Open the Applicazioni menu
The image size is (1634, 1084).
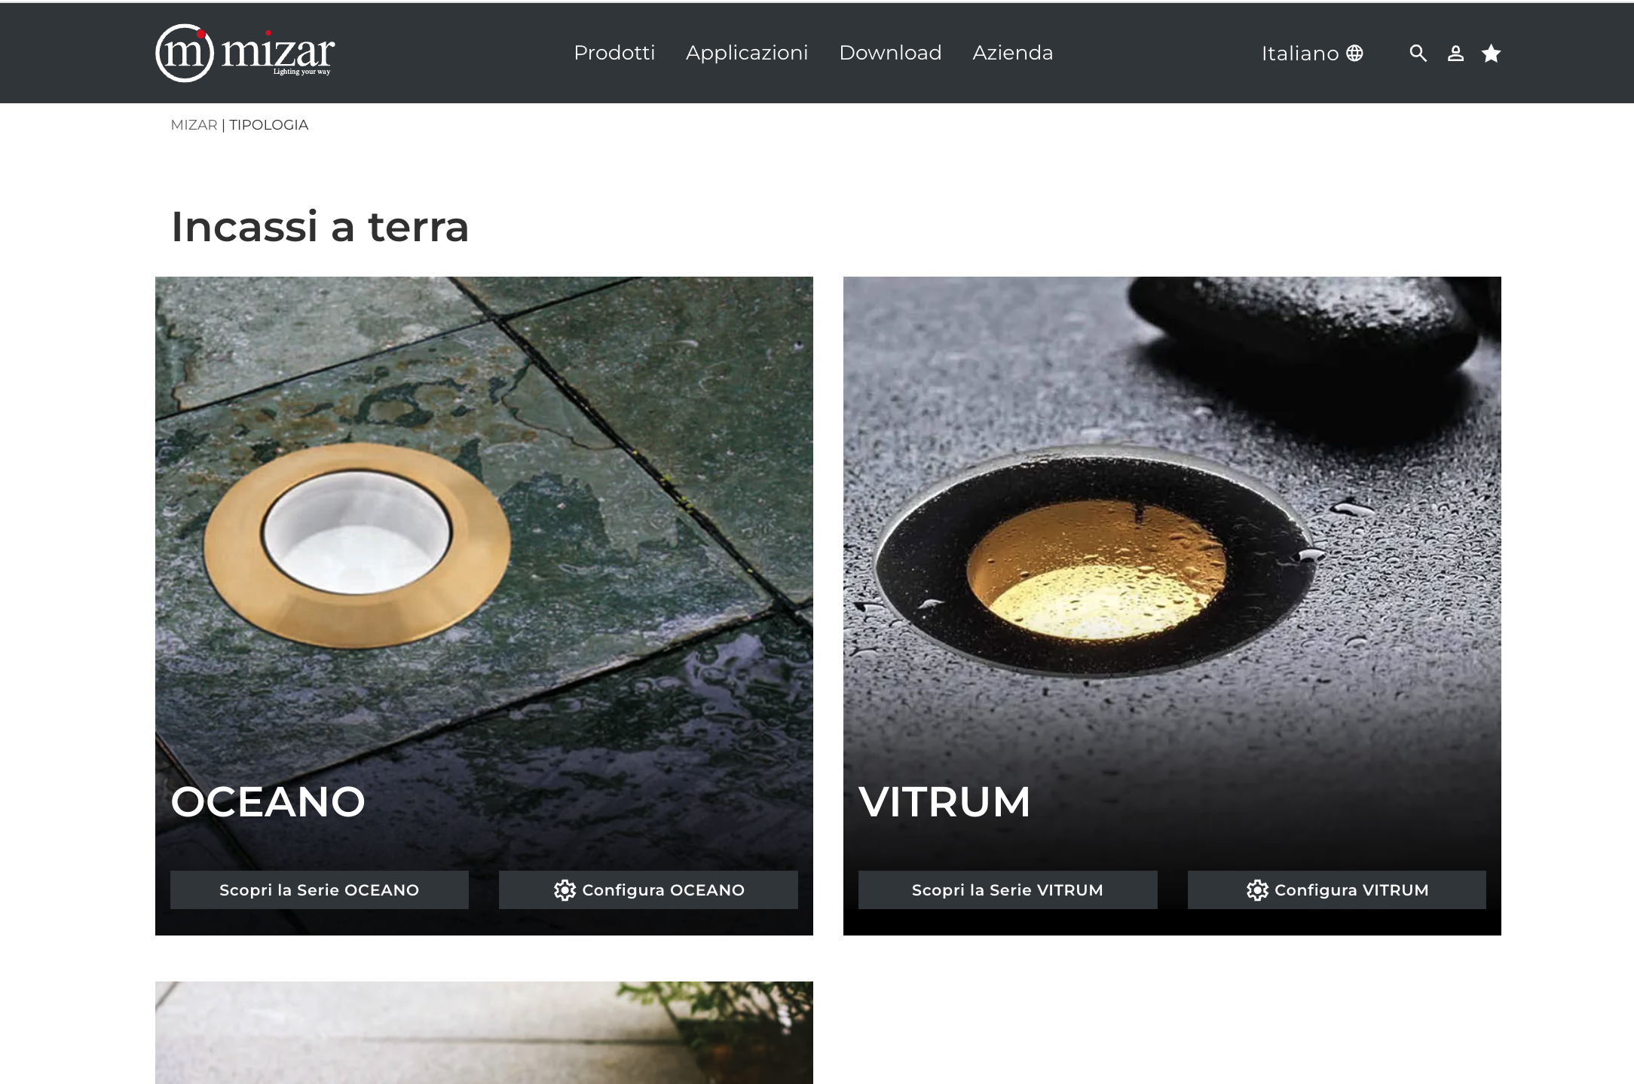click(747, 53)
